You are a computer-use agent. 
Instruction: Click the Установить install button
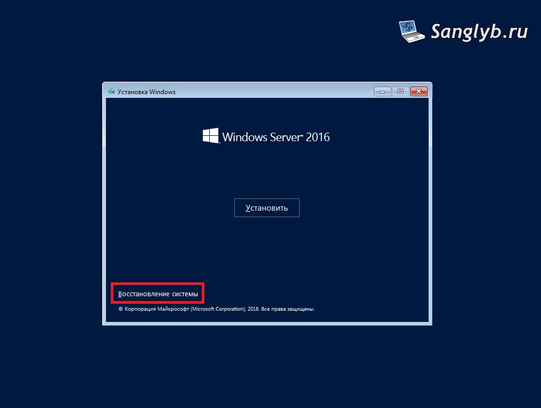coord(266,207)
